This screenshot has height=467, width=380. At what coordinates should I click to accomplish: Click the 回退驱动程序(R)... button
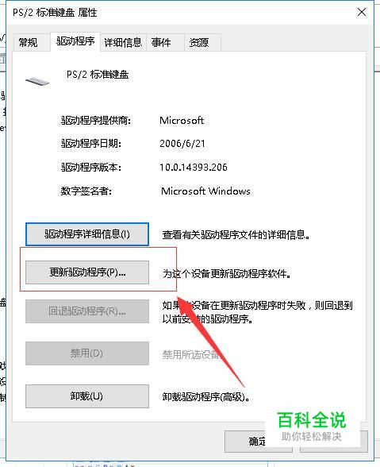[87, 311]
